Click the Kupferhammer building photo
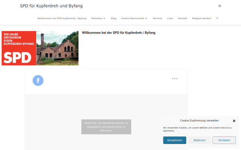This screenshot has height=150, width=241. coord(57,48)
